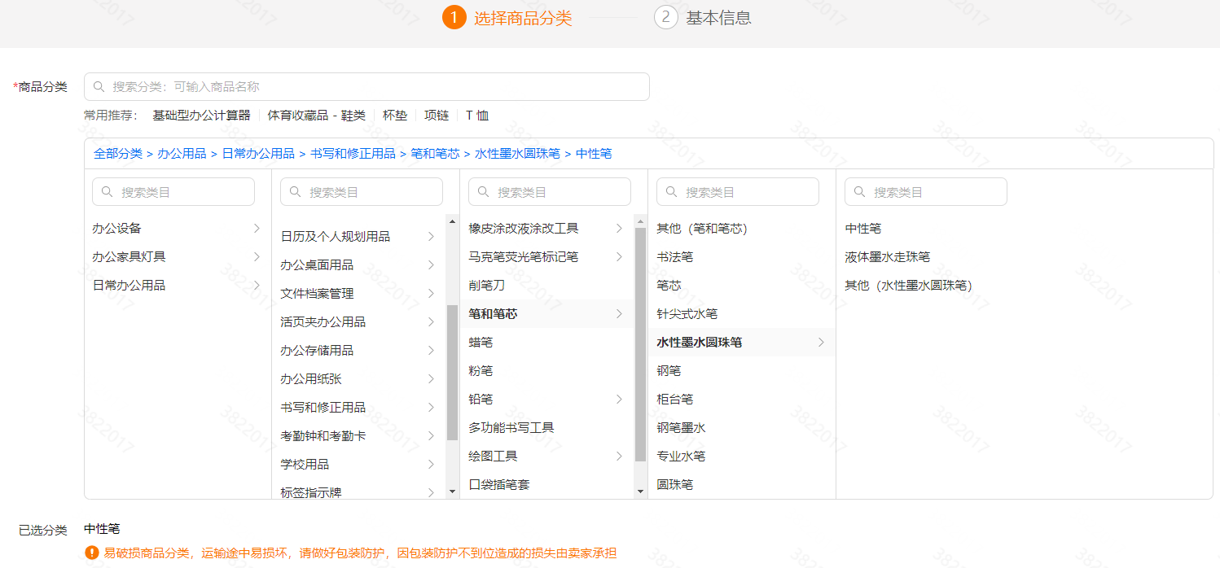Select recommended category 基础型办公计算器
The height and width of the screenshot is (568, 1220).
tap(201, 116)
